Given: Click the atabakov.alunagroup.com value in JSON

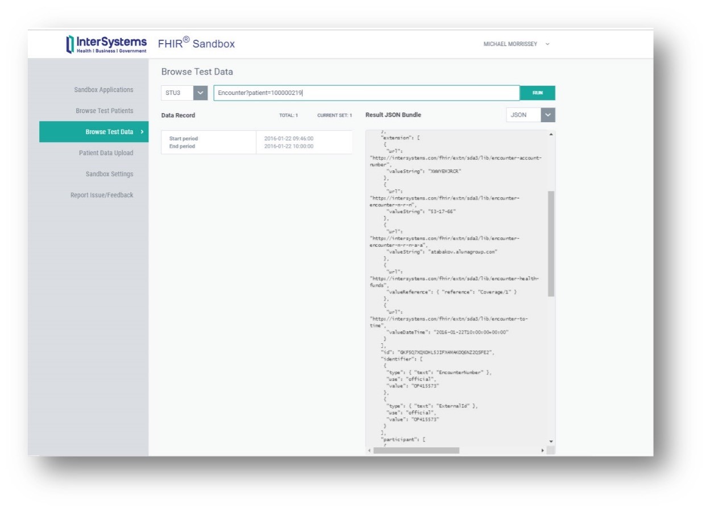Looking at the screenshot, I should click(x=464, y=251).
